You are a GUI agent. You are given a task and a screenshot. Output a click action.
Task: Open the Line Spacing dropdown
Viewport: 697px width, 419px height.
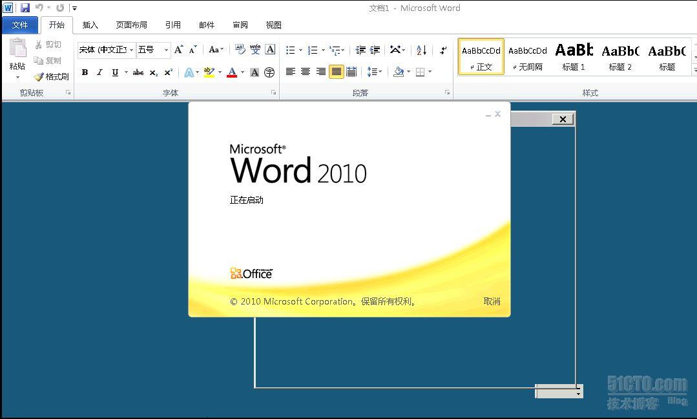[x=374, y=72]
